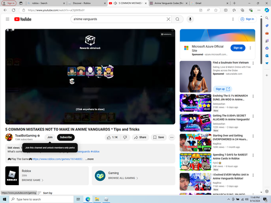
Task: Open Windows Start menu
Action: 4,199
